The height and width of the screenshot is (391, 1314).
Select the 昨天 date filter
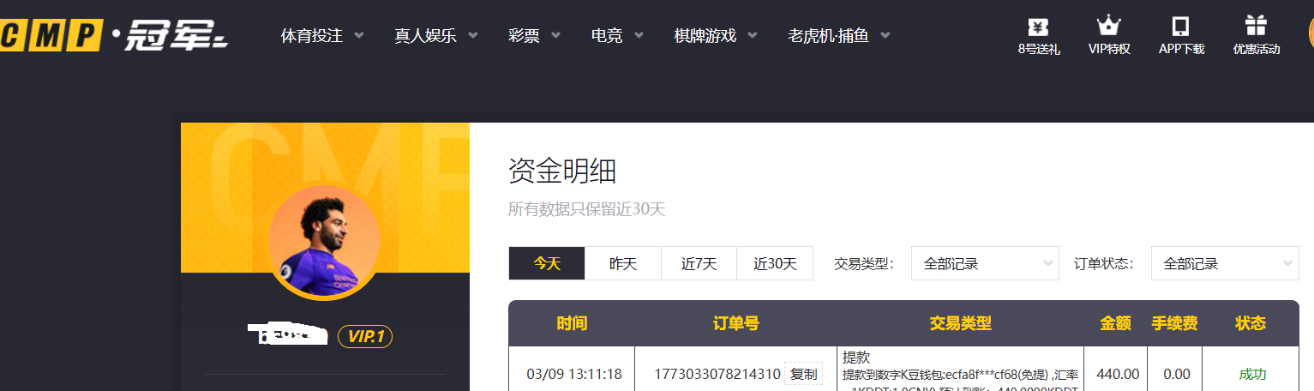623,263
